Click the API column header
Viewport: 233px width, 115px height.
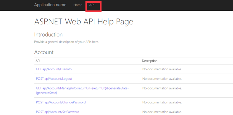38,61
